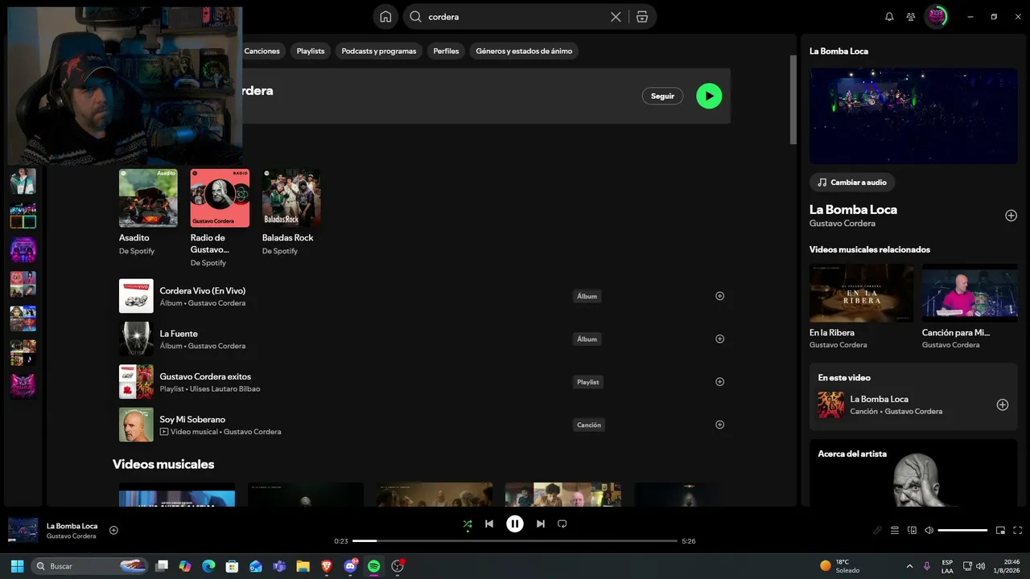Open the Canción para Mi... related video
The height and width of the screenshot is (579, 1030).
970,293
